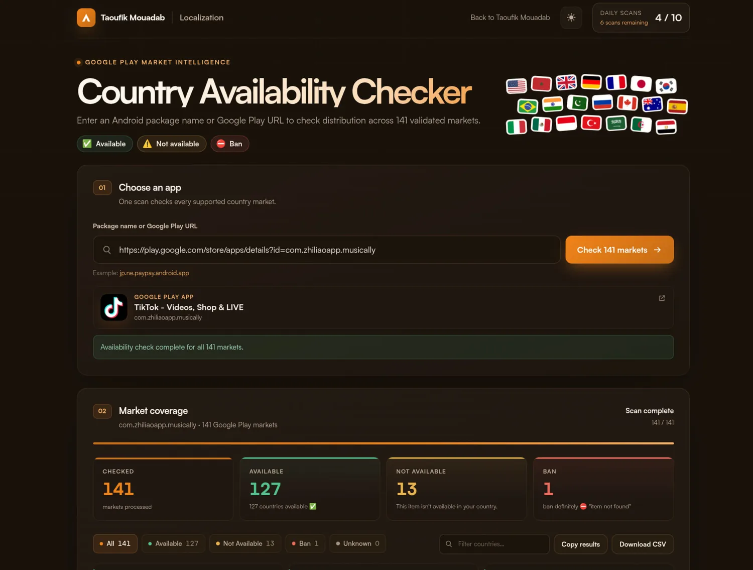Click the Mexico flag

pos(541,125)
